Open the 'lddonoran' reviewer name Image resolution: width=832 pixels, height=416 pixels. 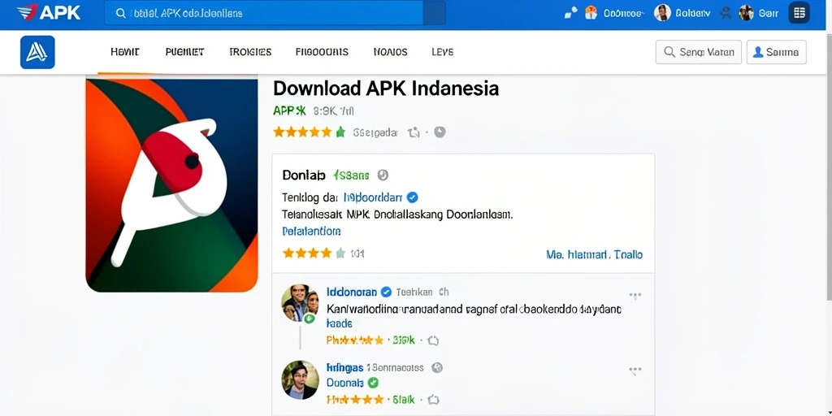click(x=352, y=292)
